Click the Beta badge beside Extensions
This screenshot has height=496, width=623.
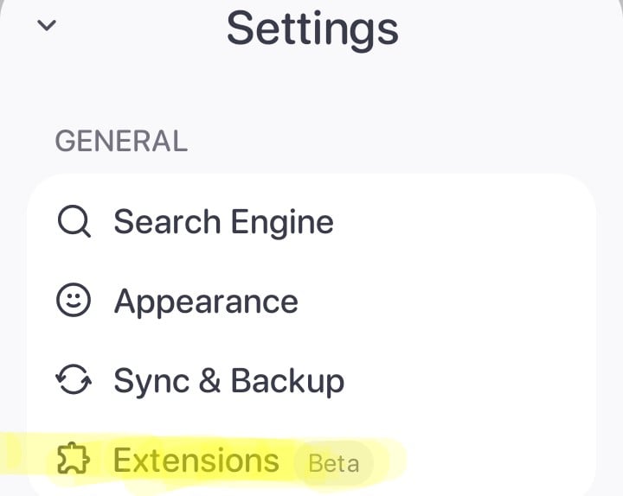(x=334, y=463)
